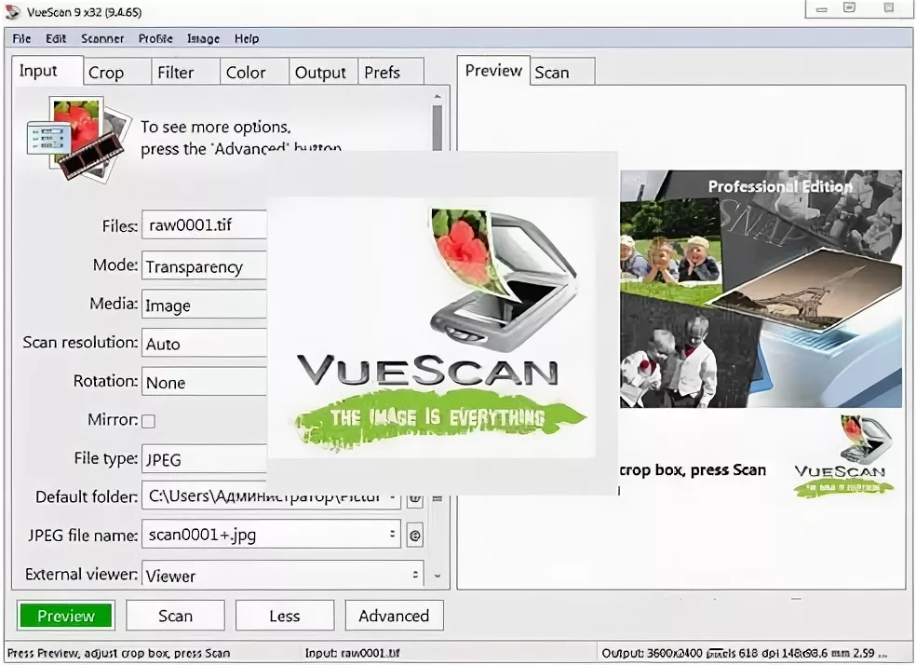Click status text 'Input: raw0001.tif'
916x665 pixels.
coord(352,653)
